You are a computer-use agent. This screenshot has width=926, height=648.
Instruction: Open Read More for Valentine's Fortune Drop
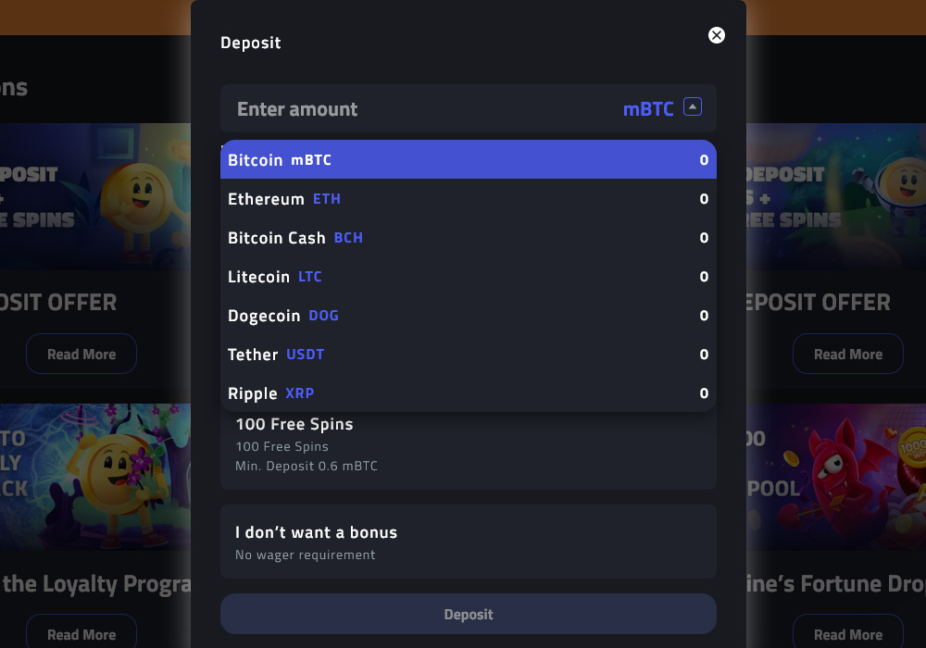click(x=848, y=634)
